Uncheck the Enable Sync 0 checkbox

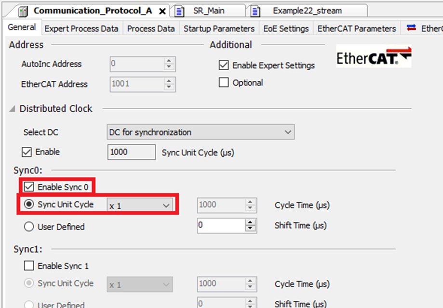coord(29,187)
